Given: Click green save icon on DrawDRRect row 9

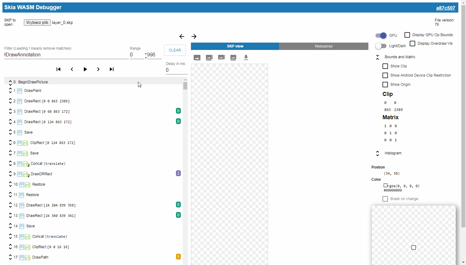Looking at the screenshot, I should (25, 174).
